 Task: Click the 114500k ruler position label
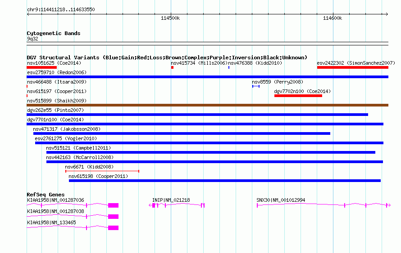(x=170, y=18)
